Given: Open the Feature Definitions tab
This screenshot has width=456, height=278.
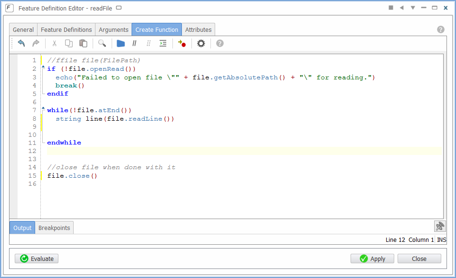Looking at the screenshot, I should 66,29.
